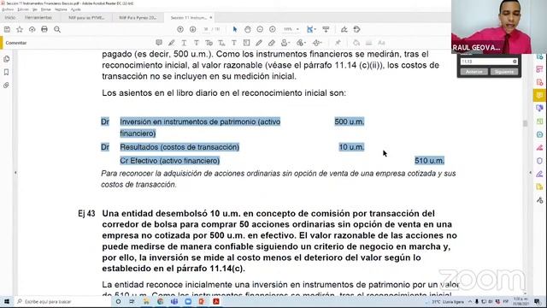
Task: Open the Edición menu
Action: pyautogui.click(x=23, y=9)
